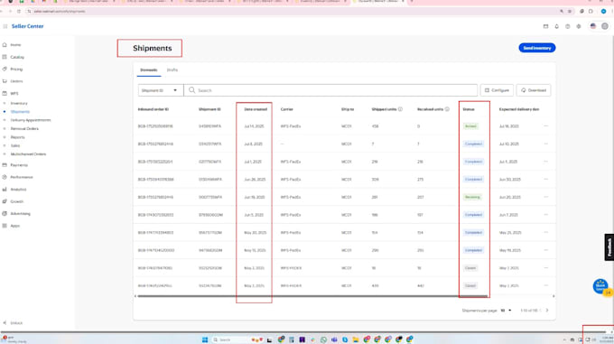Click the Received units info icon

(447, 109)
